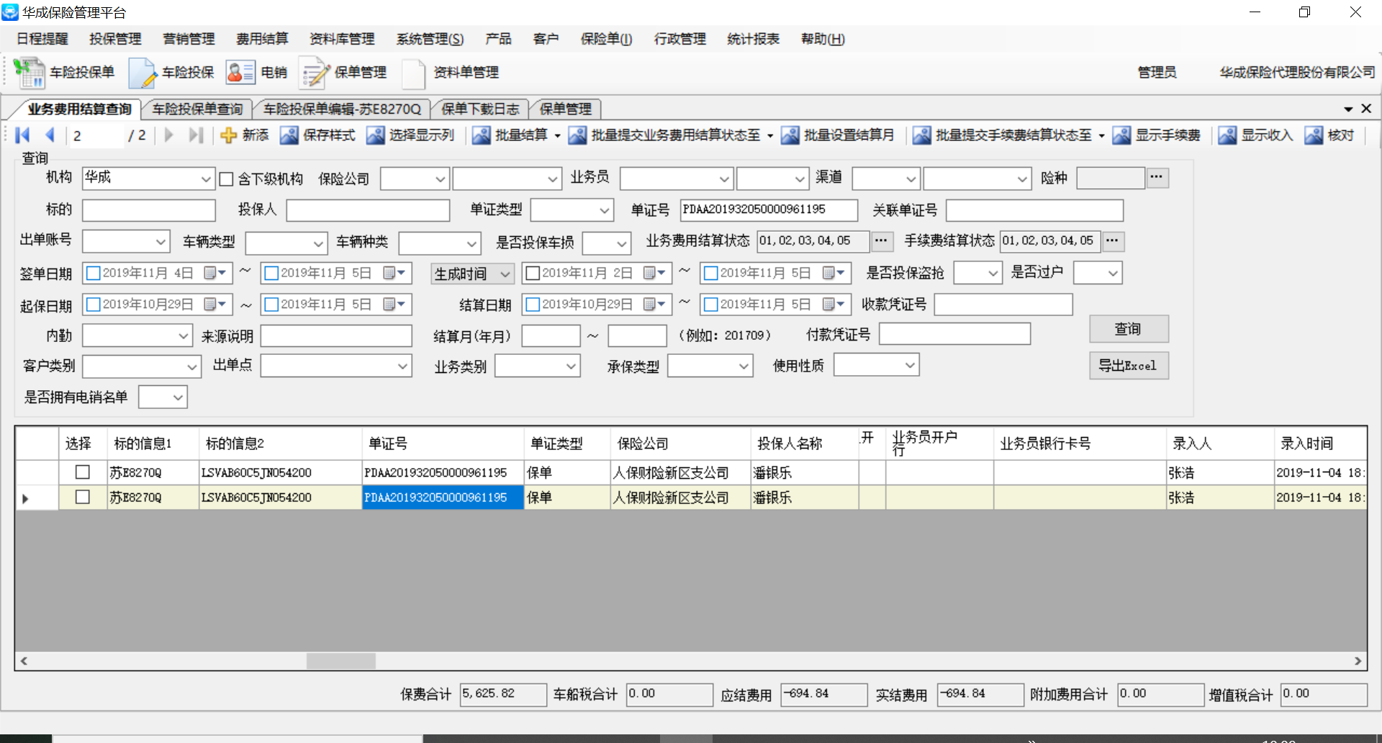Screen dimensions: 1382x743
Task: Expand the 机构 dropdown showing 华成
Action: pos(206,179)
